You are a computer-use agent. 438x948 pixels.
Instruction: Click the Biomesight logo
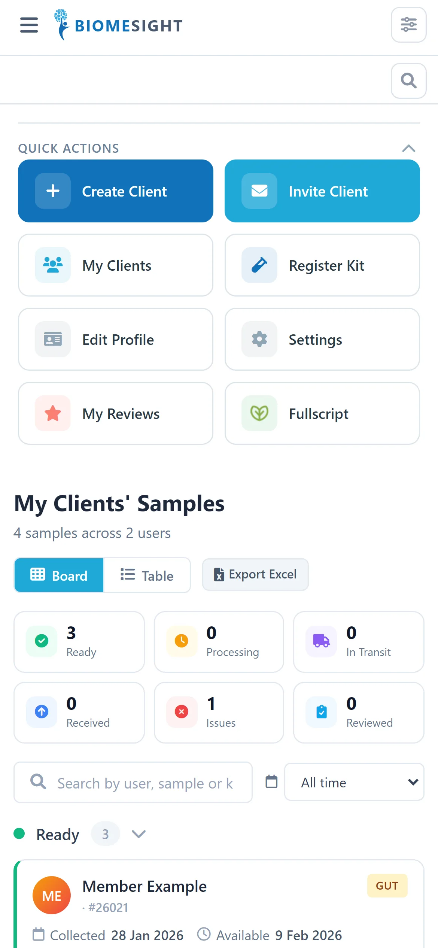pos(118,25)
